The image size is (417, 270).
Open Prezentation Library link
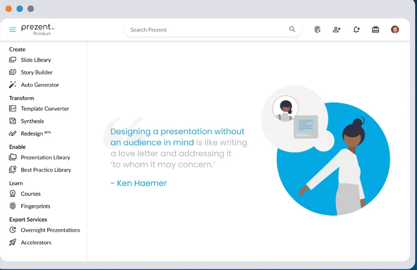(45, 157)
